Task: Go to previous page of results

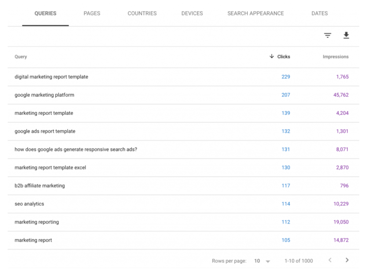Action: pos(330,260)
